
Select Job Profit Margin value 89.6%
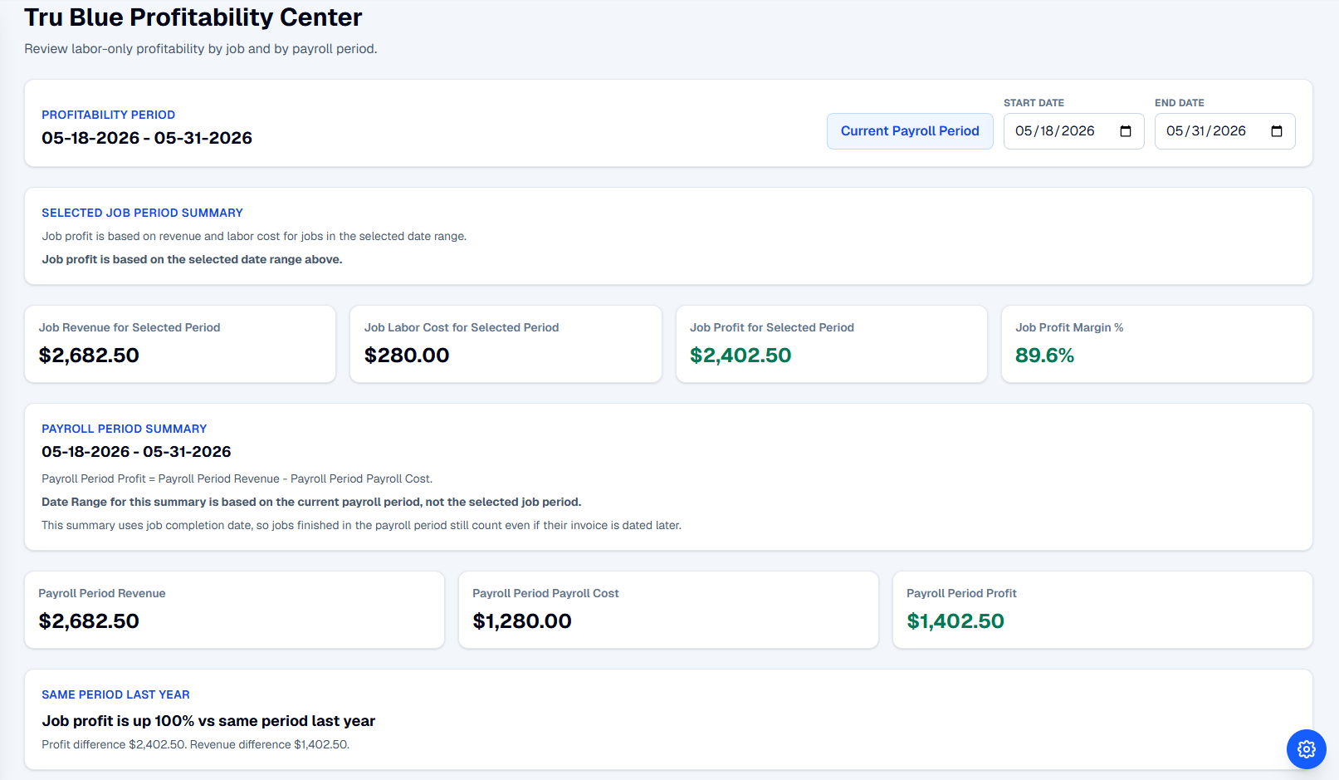1044,356
